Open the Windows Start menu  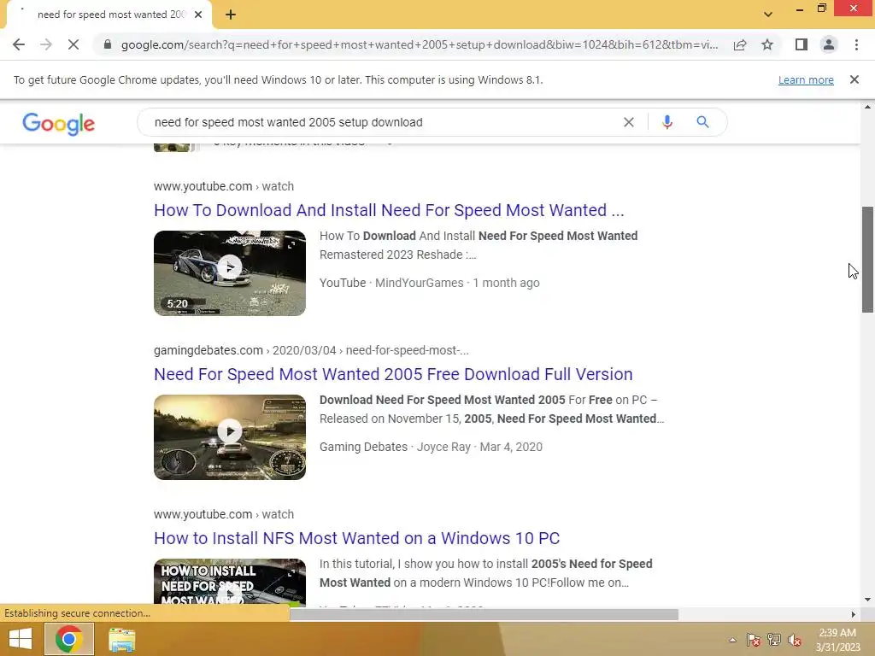[21, 639]
